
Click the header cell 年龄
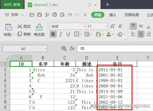pos(65,64)
